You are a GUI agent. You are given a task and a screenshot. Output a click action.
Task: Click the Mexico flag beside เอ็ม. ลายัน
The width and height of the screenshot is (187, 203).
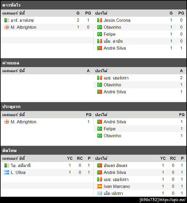point(99,41)
